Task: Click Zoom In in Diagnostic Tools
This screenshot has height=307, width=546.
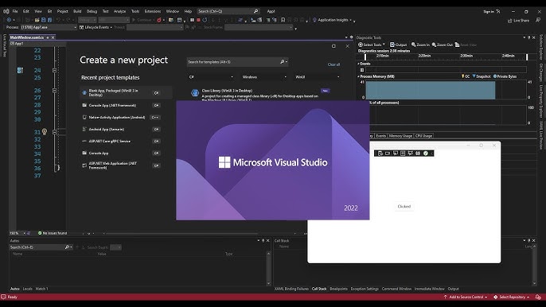Action: point(420,45)
